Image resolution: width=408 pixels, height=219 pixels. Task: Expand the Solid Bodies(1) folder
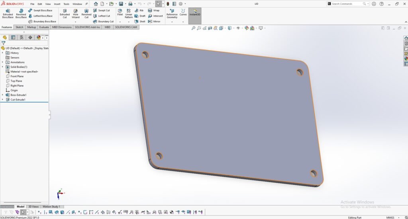click(2, 67)
